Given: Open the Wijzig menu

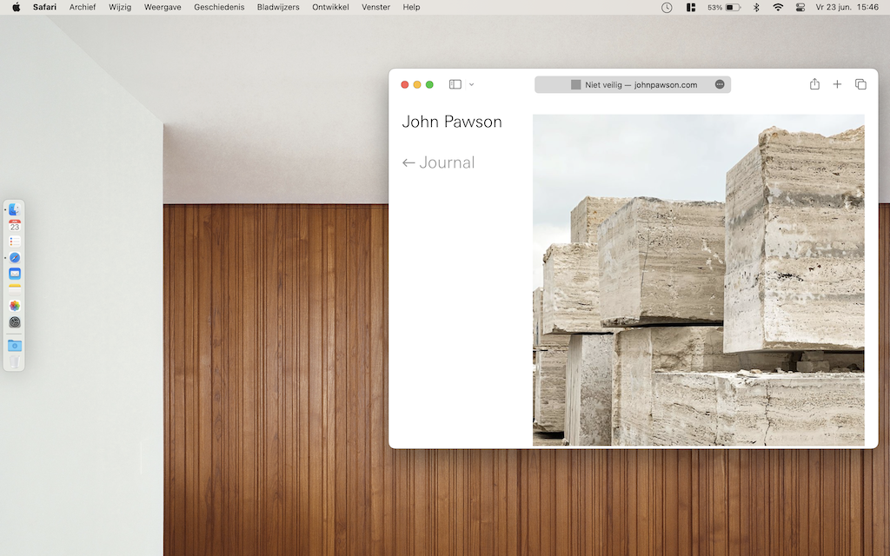Looking at the screenshot, I should click(x=120, y=7).
